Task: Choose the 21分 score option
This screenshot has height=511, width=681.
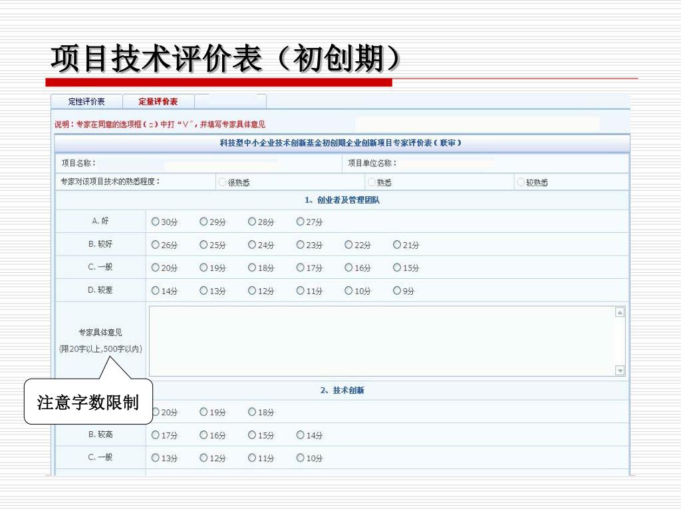Action: [396, 245]
